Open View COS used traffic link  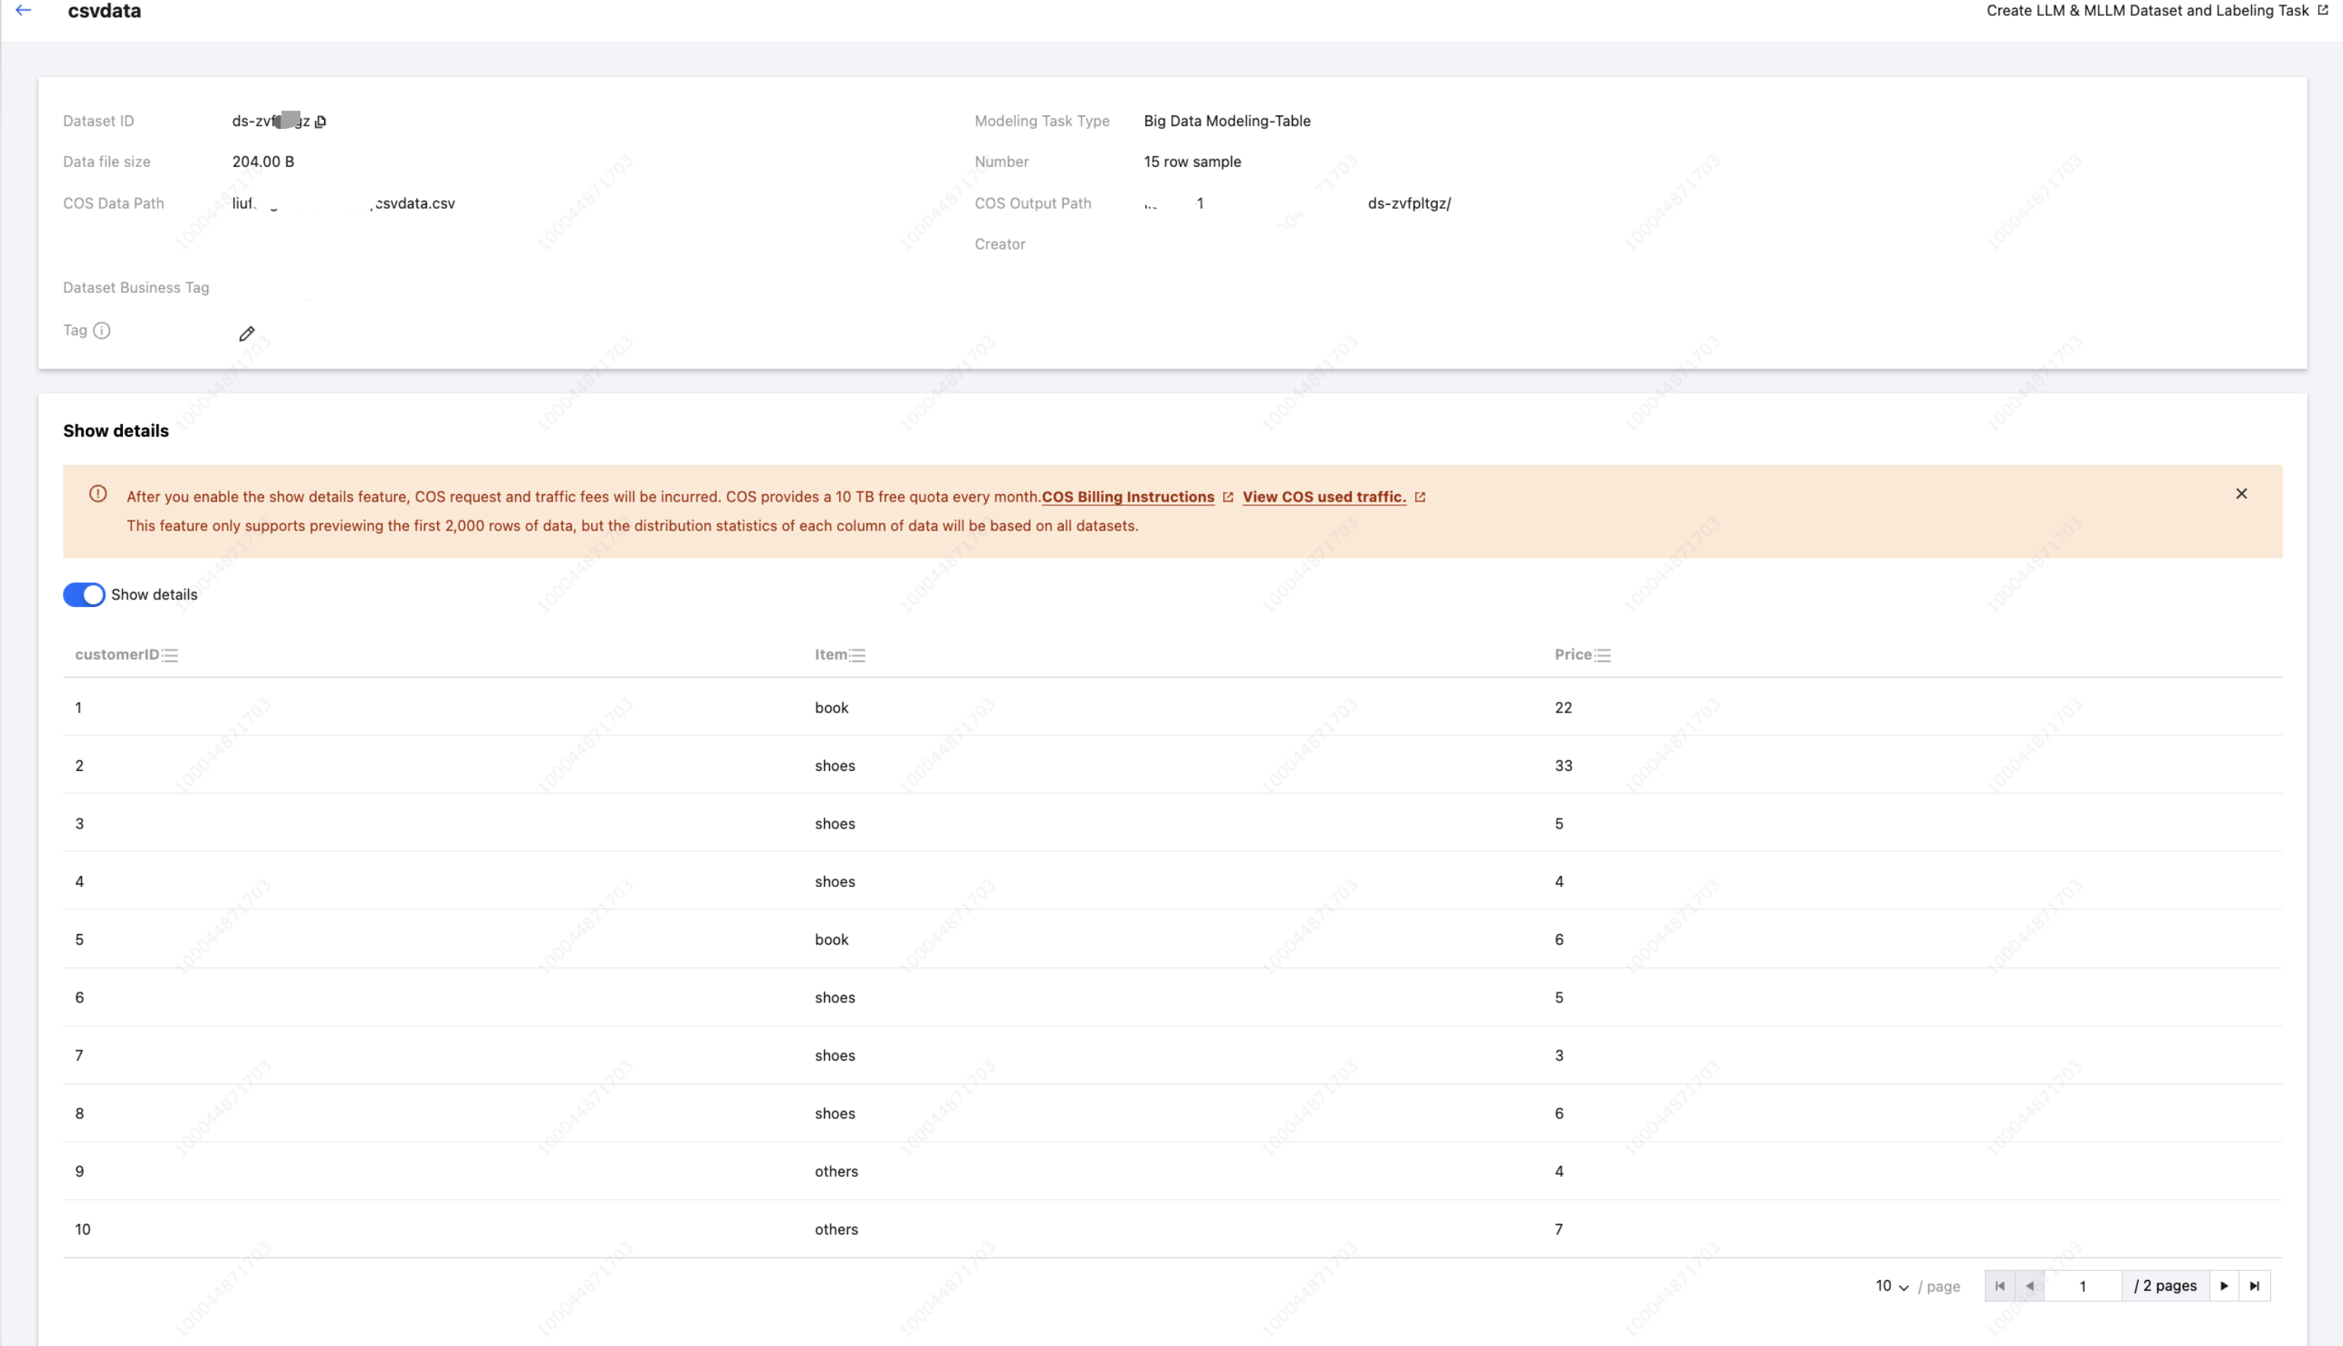1323,496
